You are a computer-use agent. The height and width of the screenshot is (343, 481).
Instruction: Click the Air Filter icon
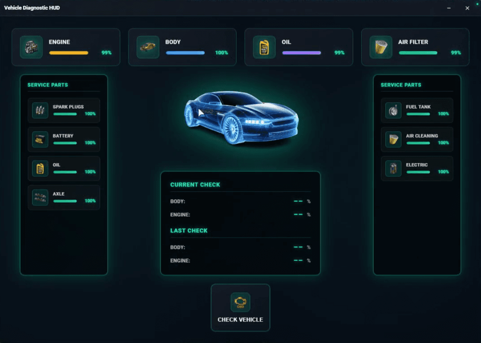click(x=381, y=47)
